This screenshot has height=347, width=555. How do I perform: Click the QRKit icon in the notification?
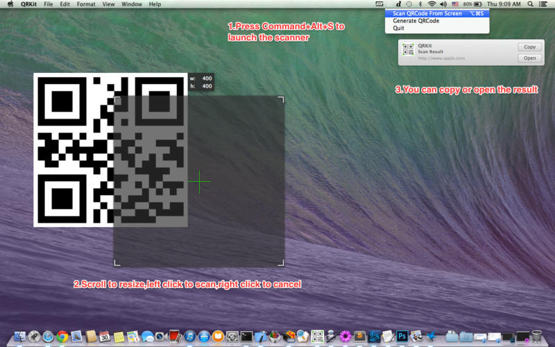[x=408, y=50]
